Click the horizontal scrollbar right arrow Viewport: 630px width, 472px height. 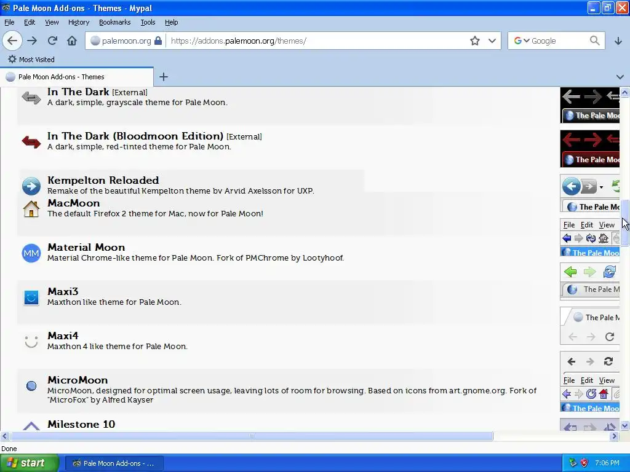click(x=614, y=436)
